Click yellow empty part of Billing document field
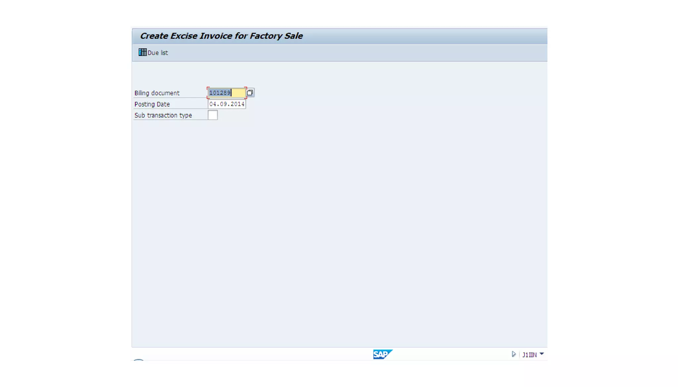The width and height of the screenshot is (678, 387). click(x=238, y=93)
